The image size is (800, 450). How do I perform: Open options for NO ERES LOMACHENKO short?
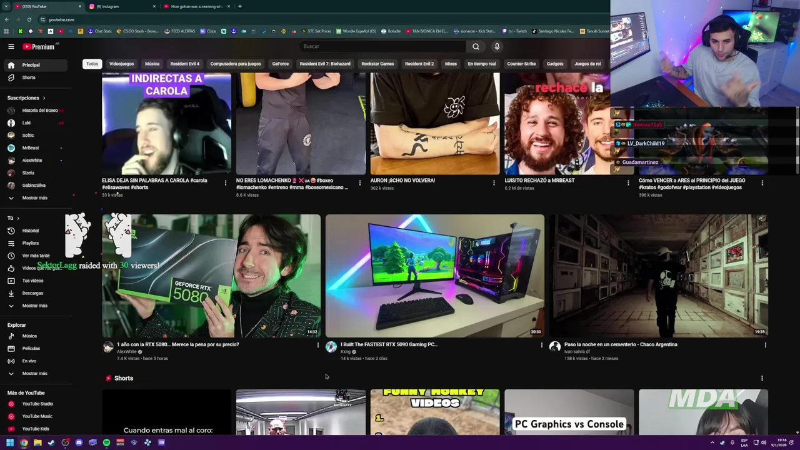[x=359, y=182]
